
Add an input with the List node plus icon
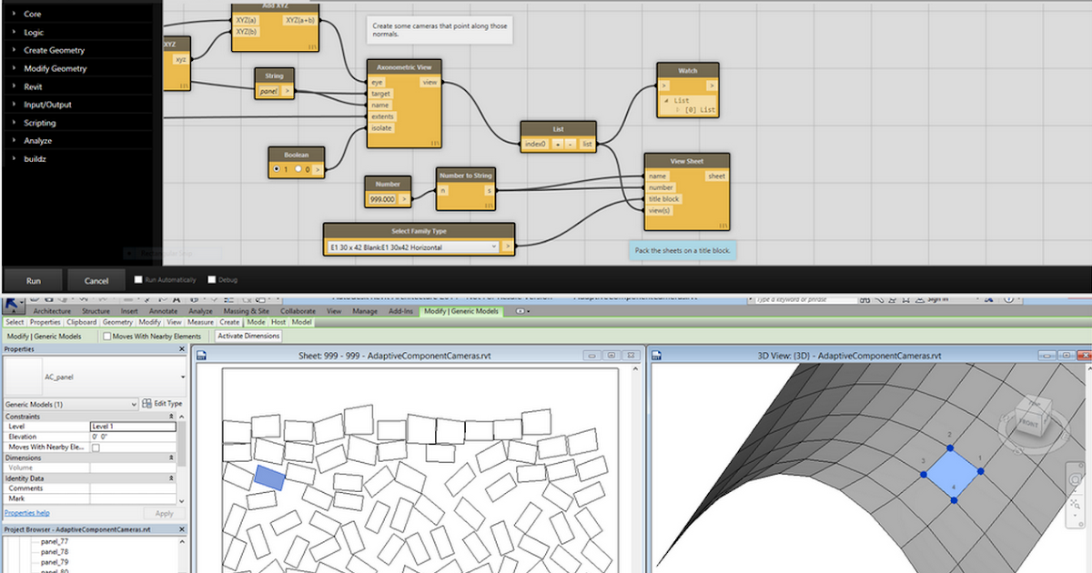pos(558,144)
